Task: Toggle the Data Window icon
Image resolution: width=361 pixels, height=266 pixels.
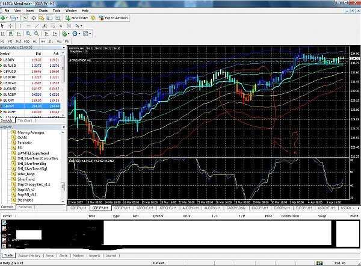Action: tap(34, 18)
